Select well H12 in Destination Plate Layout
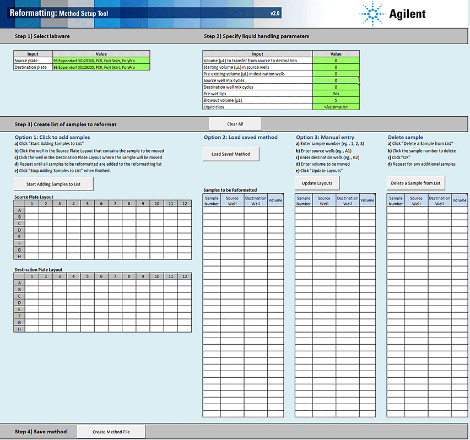 point(185,329)
